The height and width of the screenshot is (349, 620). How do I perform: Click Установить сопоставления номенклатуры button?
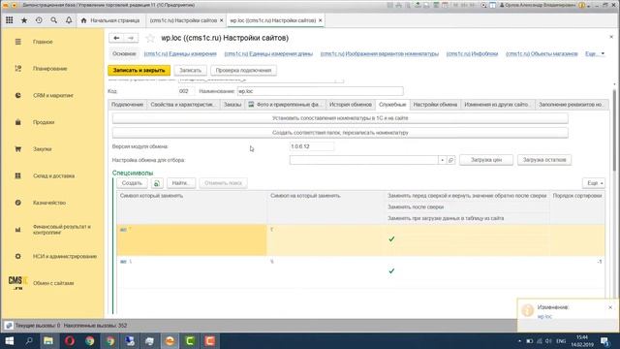pos(340,118)
